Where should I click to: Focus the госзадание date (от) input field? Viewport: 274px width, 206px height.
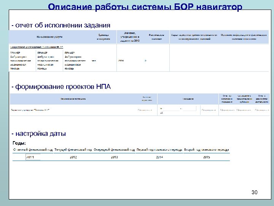pyautogui.click(x=189, y=109)
